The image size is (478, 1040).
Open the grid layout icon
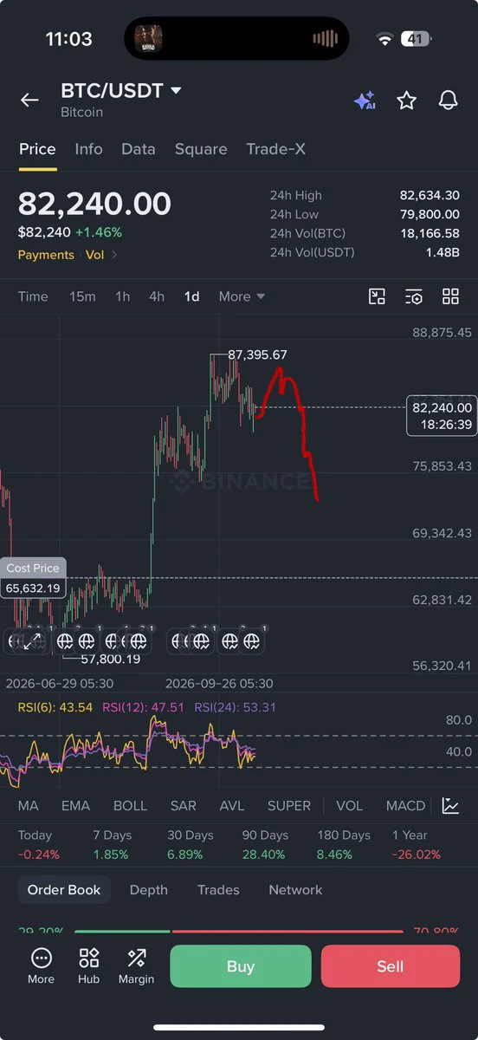[450, 296]
